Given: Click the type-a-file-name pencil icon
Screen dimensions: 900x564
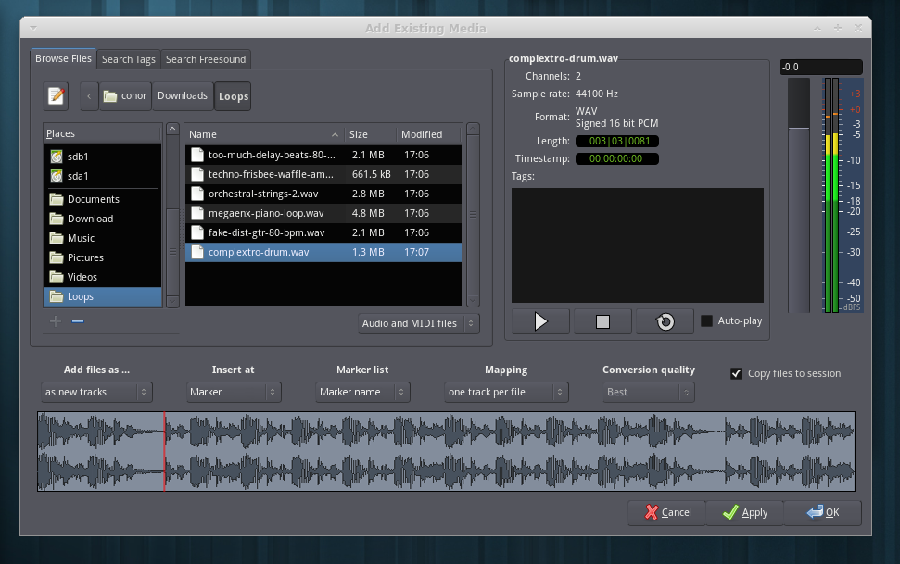Looking at the screenshot, I should click(x=57, y=95).
